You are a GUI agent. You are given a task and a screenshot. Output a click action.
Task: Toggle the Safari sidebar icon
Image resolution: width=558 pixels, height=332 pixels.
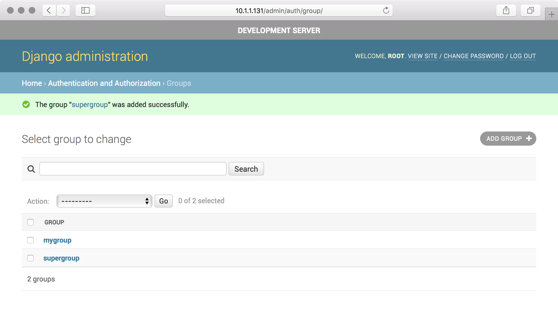coord(85,11)
